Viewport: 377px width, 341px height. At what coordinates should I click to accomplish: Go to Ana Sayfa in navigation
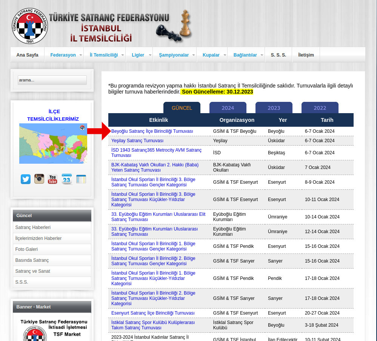28,55
